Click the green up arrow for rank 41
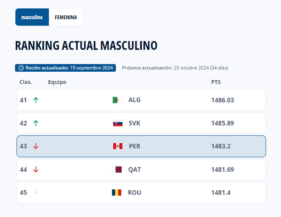Viewport: 281px width, 217px height. click(36, 100)
